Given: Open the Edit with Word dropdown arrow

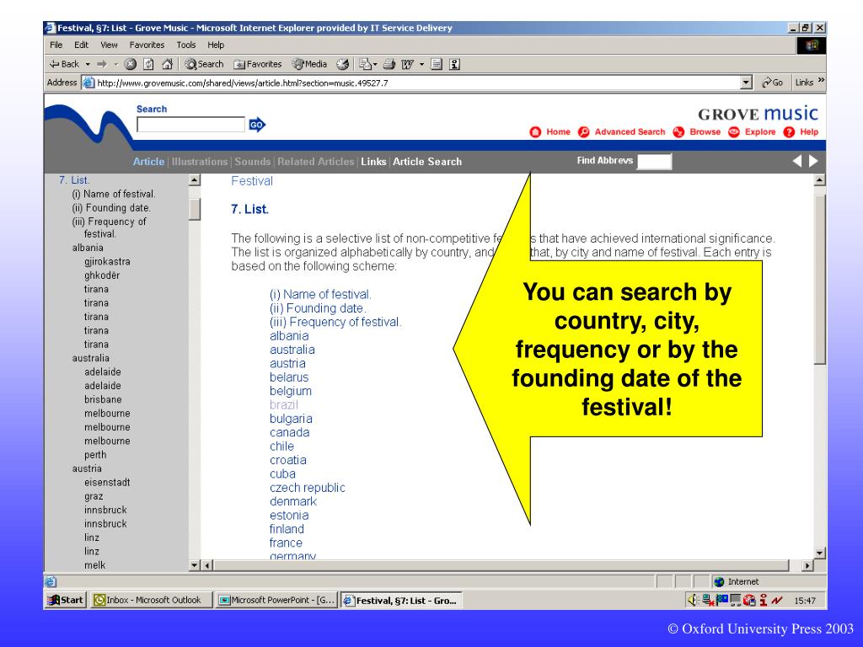Looking at the screenshot, I should [x=421, y=64].
